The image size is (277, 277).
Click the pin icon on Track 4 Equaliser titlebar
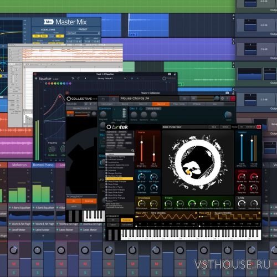(170, 74)
